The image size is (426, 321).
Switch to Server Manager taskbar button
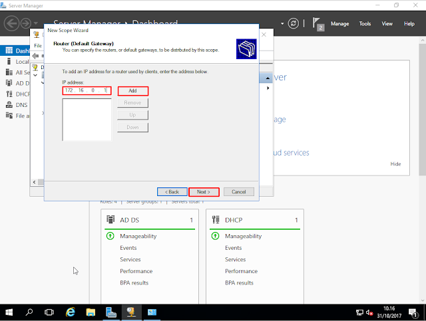coord(111,312)
